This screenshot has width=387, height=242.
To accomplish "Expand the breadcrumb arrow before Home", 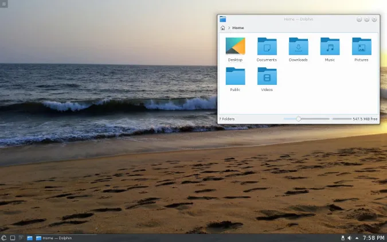I will pyautogui.click(x=229, y=28).
